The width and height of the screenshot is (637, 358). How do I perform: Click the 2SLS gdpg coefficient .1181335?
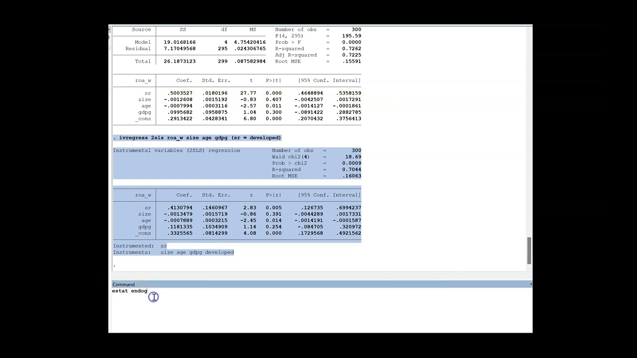tap(180, 227)
